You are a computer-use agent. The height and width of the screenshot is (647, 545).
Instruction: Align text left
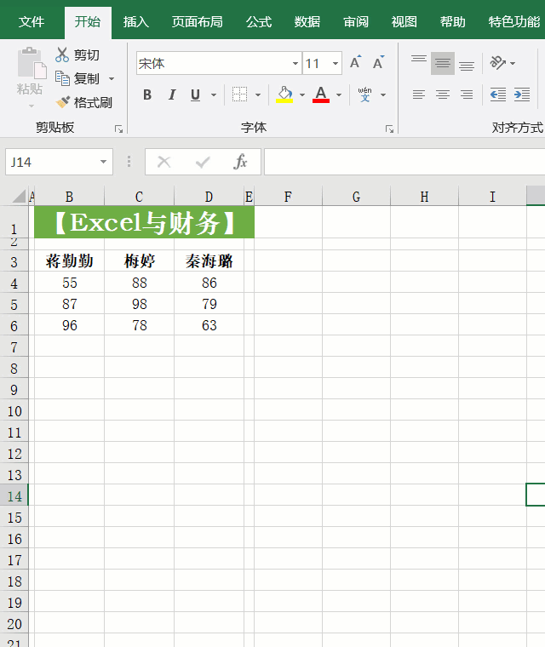tap(419, 94)
